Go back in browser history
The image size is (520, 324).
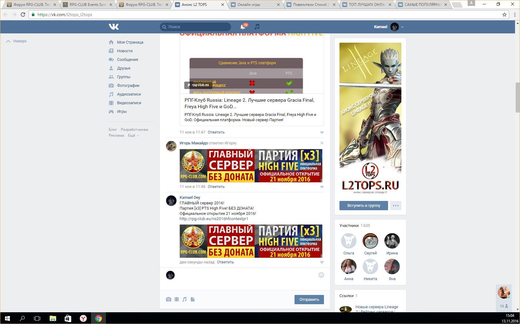point(6,15)
